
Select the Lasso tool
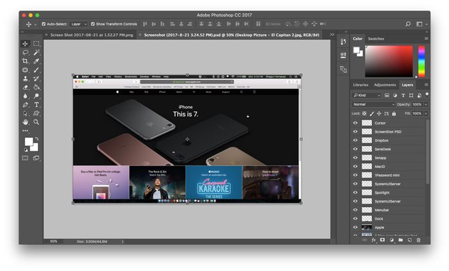point(25,53)
